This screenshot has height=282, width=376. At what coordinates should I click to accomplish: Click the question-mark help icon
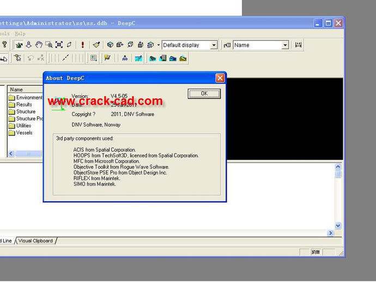tap(4, 45)
